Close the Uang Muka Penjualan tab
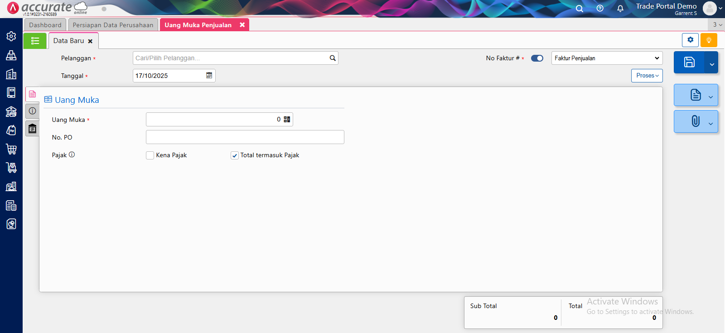The image size is (725, 333). (242, 25)
